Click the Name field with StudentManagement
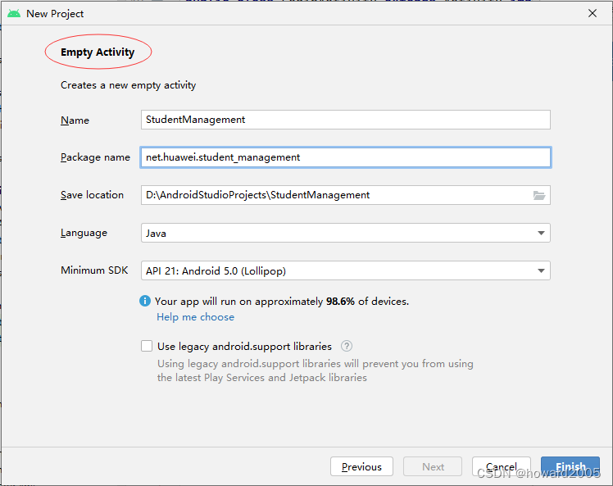The image size is (613, 486). (x=345, y=120)
